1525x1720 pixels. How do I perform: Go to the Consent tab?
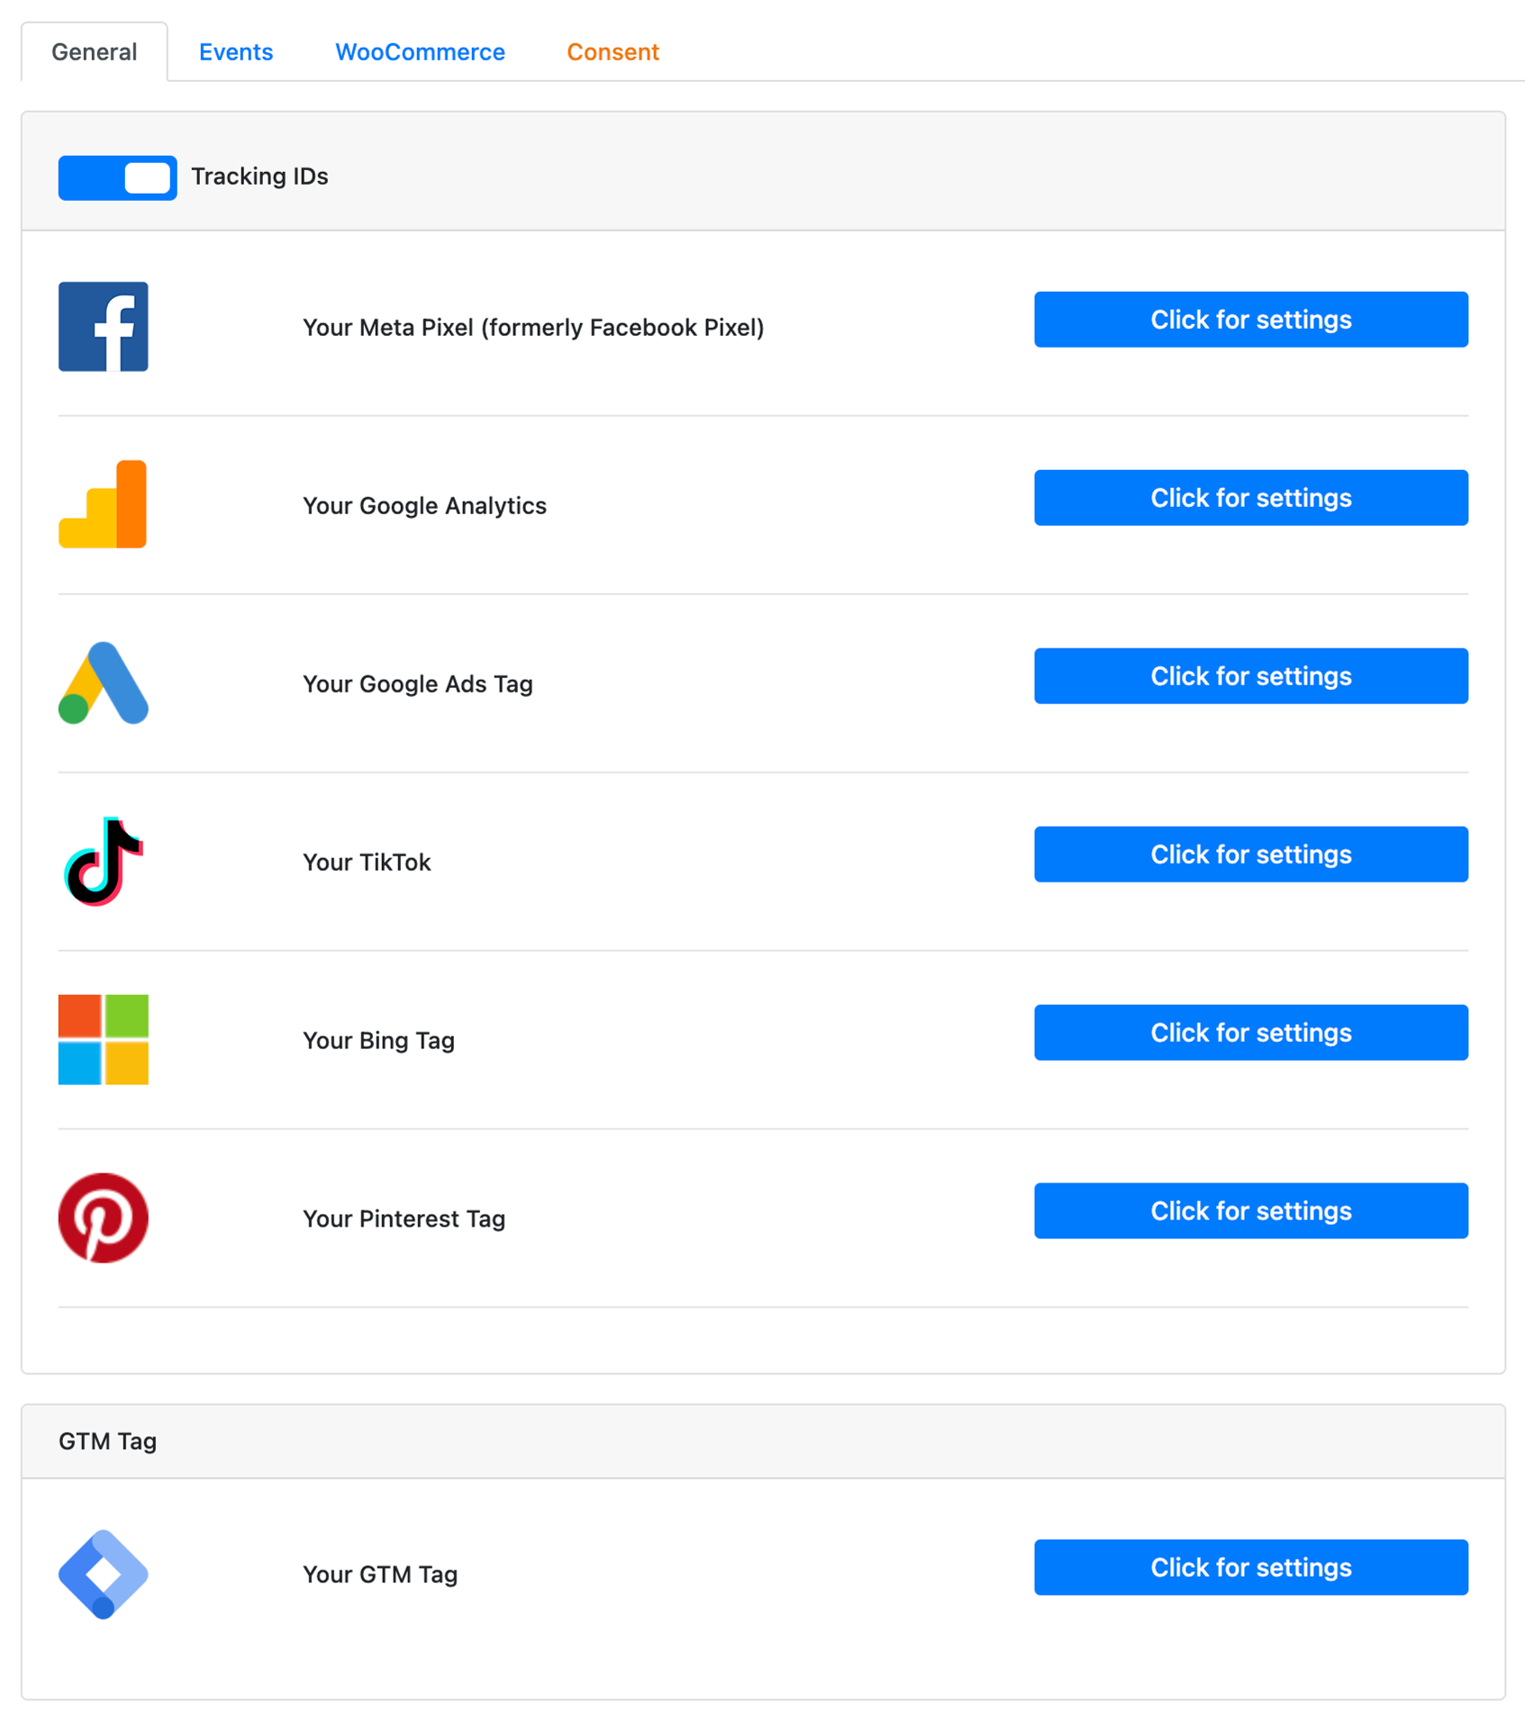point(613,52)
